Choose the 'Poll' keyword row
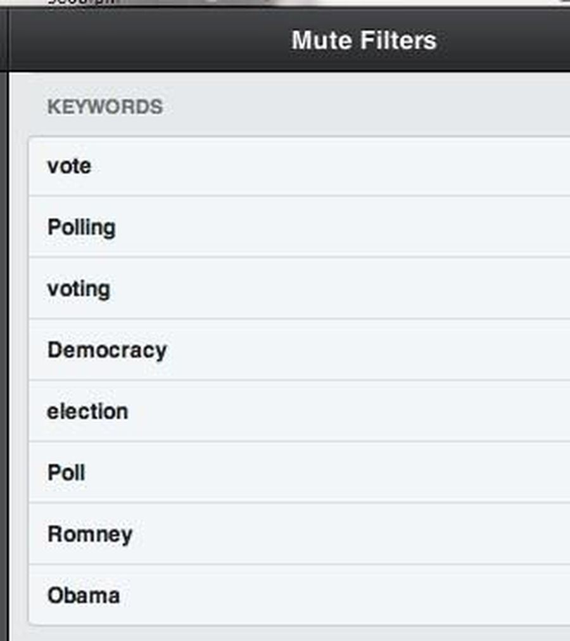 (298, 473)
